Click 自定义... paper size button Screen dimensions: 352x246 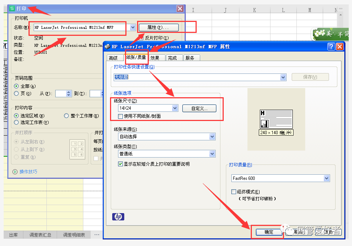tap(199, 109)
